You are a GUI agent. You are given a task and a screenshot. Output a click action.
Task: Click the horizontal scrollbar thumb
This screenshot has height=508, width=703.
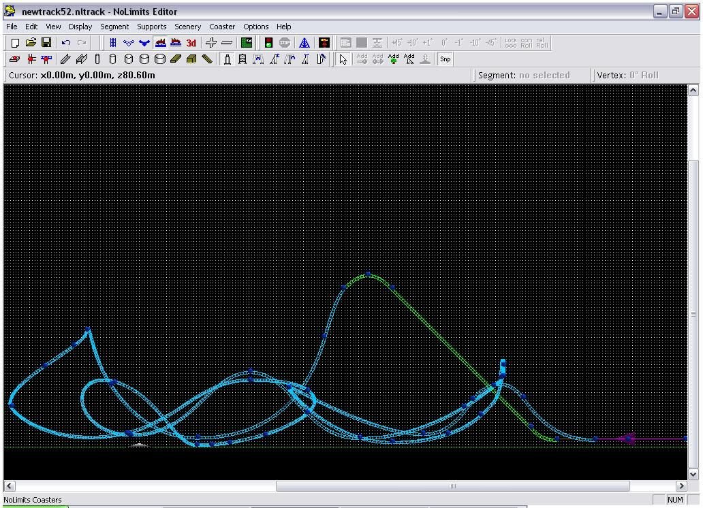tap(453, 486)
